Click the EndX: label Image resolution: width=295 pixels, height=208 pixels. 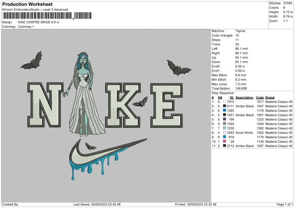point(216,66)
